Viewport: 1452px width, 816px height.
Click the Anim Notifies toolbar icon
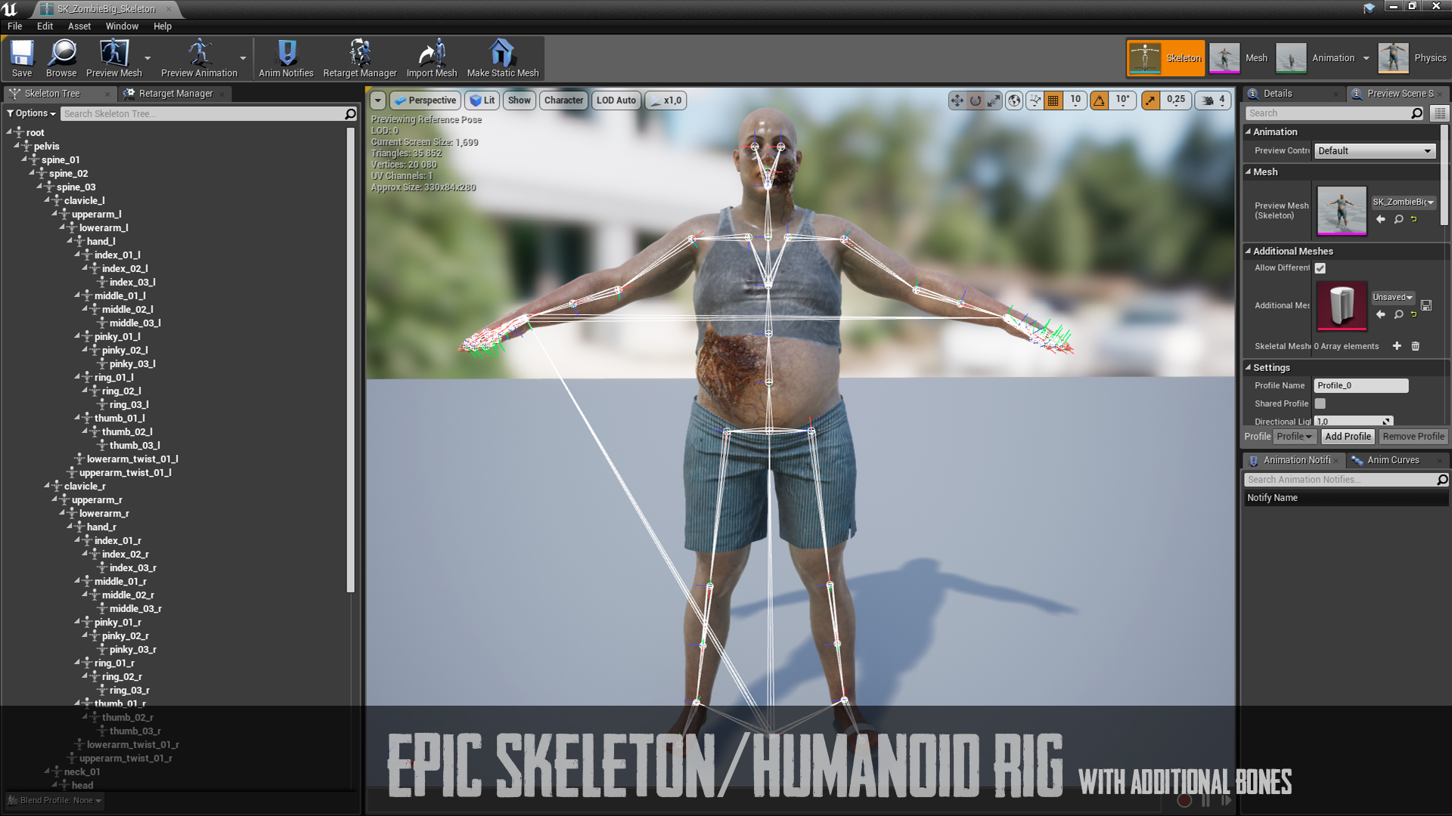(x=286, y=59)
